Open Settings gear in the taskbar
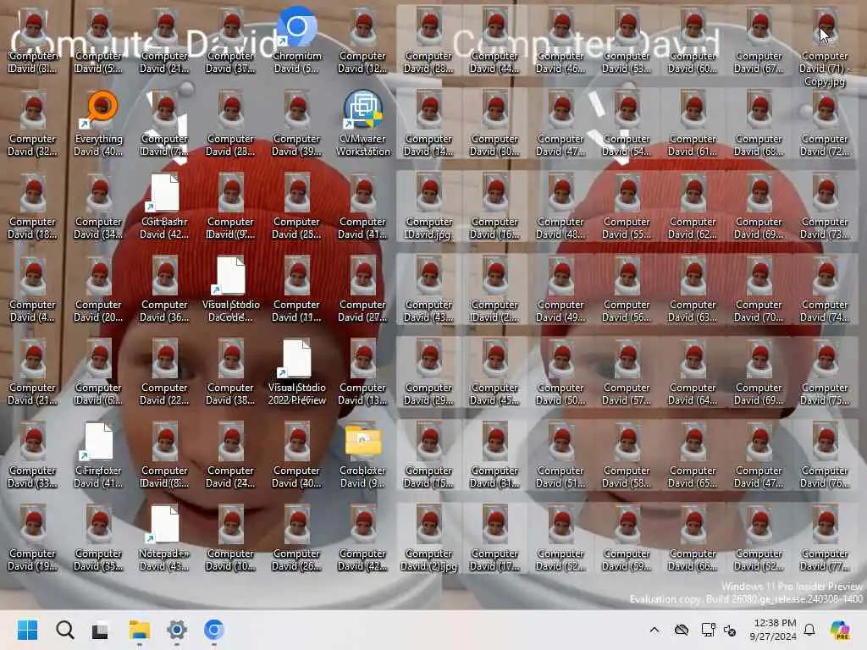This screenshot has height=650, width=867. pos(176,630)
